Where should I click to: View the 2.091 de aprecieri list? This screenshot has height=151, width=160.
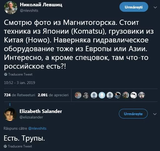pyautogui.click(x=53, y=95)
